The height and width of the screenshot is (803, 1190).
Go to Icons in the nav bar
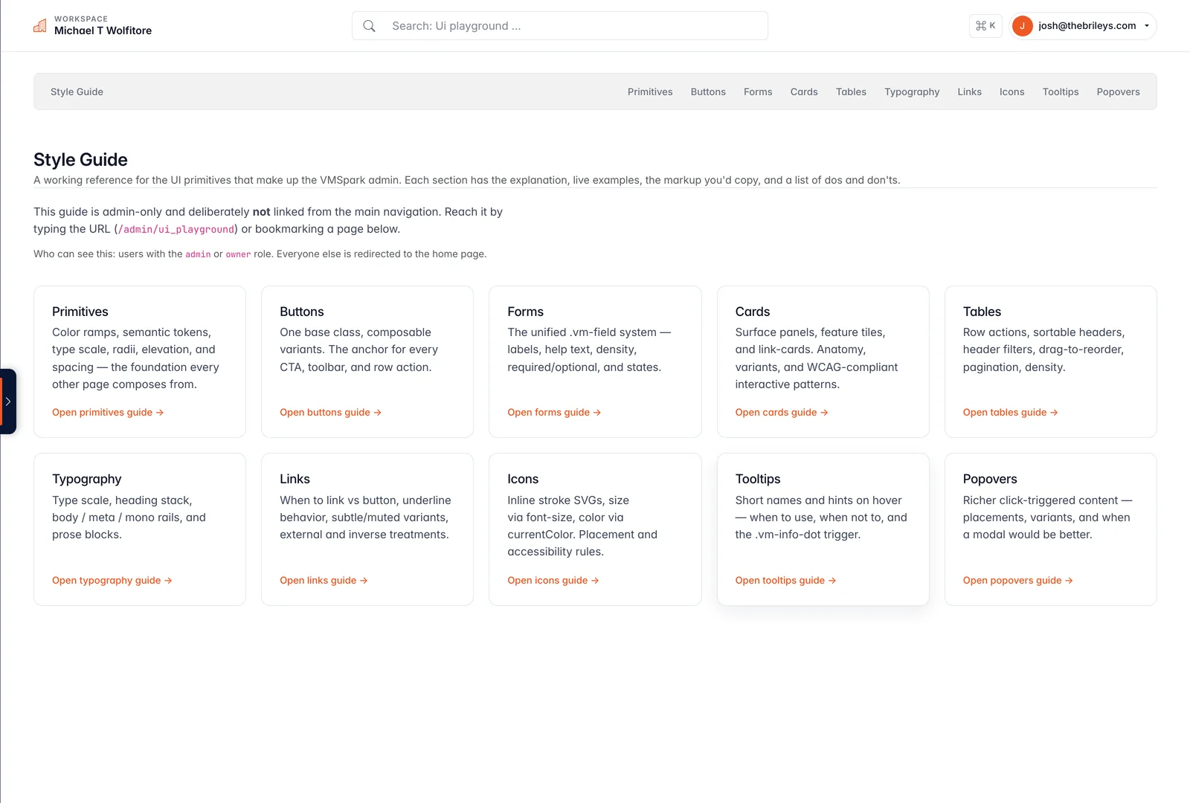[x=1012, y=92]
